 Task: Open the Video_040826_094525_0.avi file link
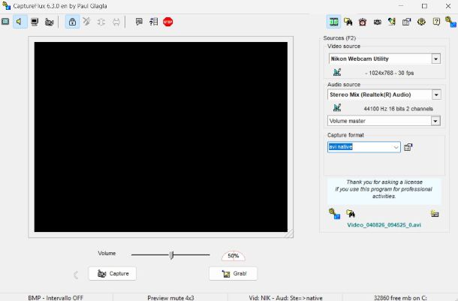(384, 224)
